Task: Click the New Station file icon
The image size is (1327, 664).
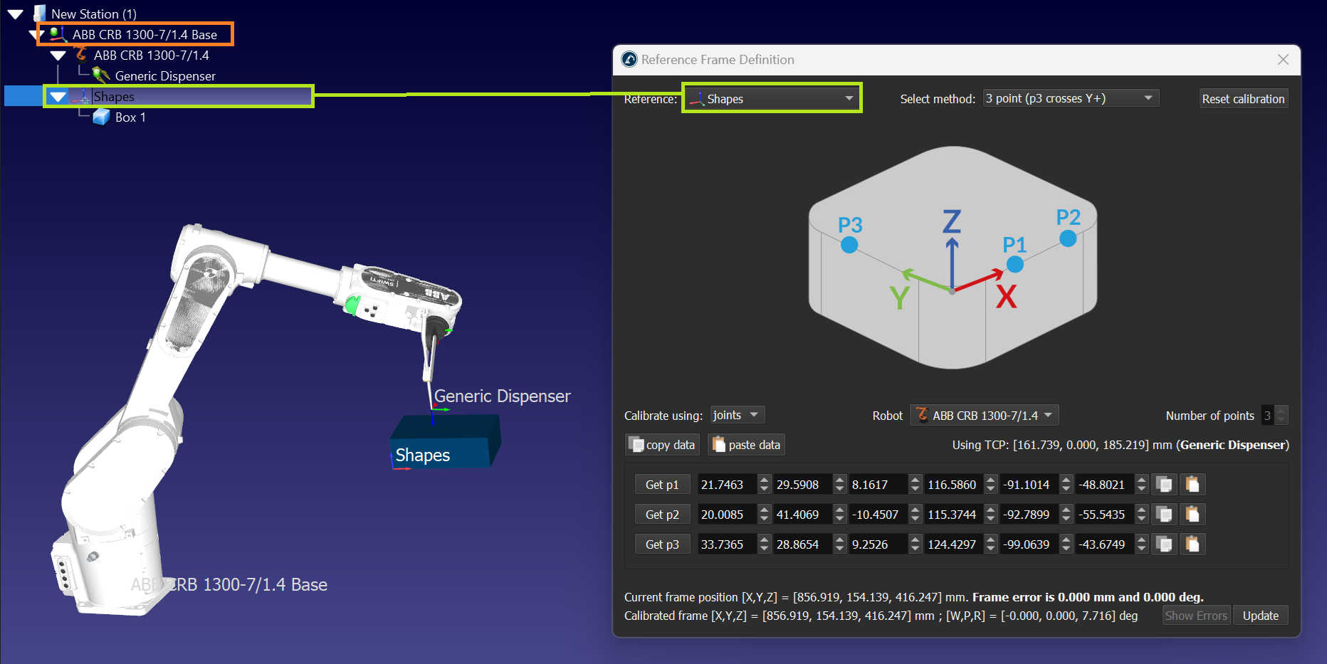Action: (x=40, y=14)
